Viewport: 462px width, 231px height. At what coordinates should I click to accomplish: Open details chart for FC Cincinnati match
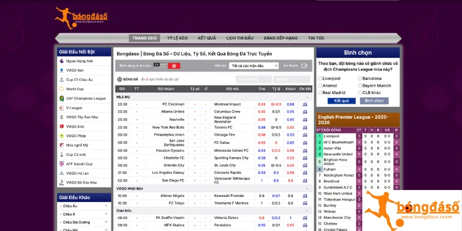click(x=305, y=104)
